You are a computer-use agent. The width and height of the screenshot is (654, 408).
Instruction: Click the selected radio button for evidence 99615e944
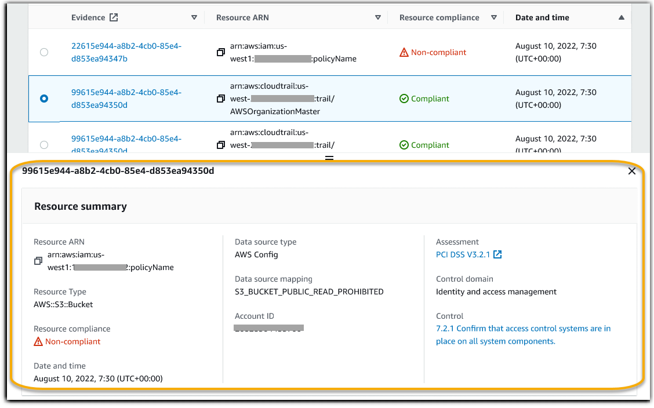click(x=44, y=99)
